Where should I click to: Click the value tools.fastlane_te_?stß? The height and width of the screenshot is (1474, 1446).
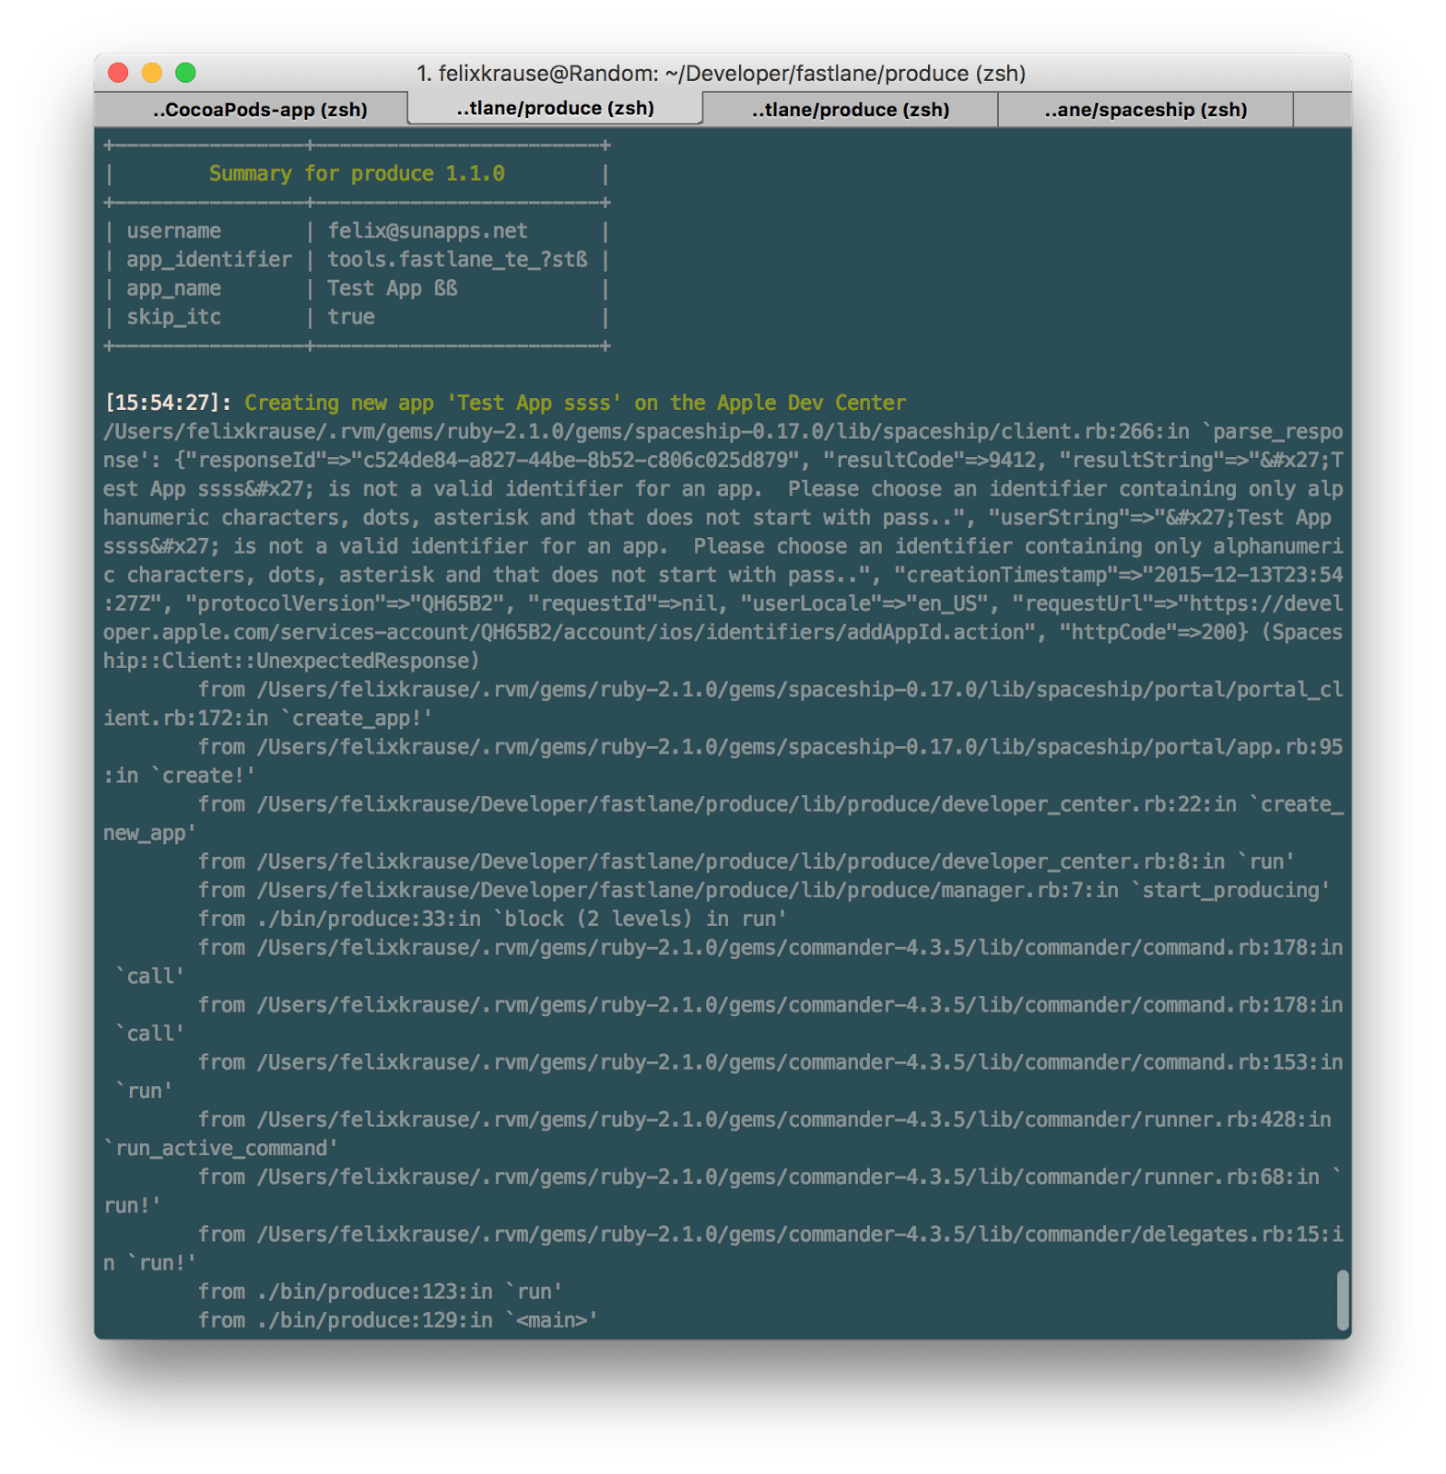pyautogui.click(x=458, y=260)
